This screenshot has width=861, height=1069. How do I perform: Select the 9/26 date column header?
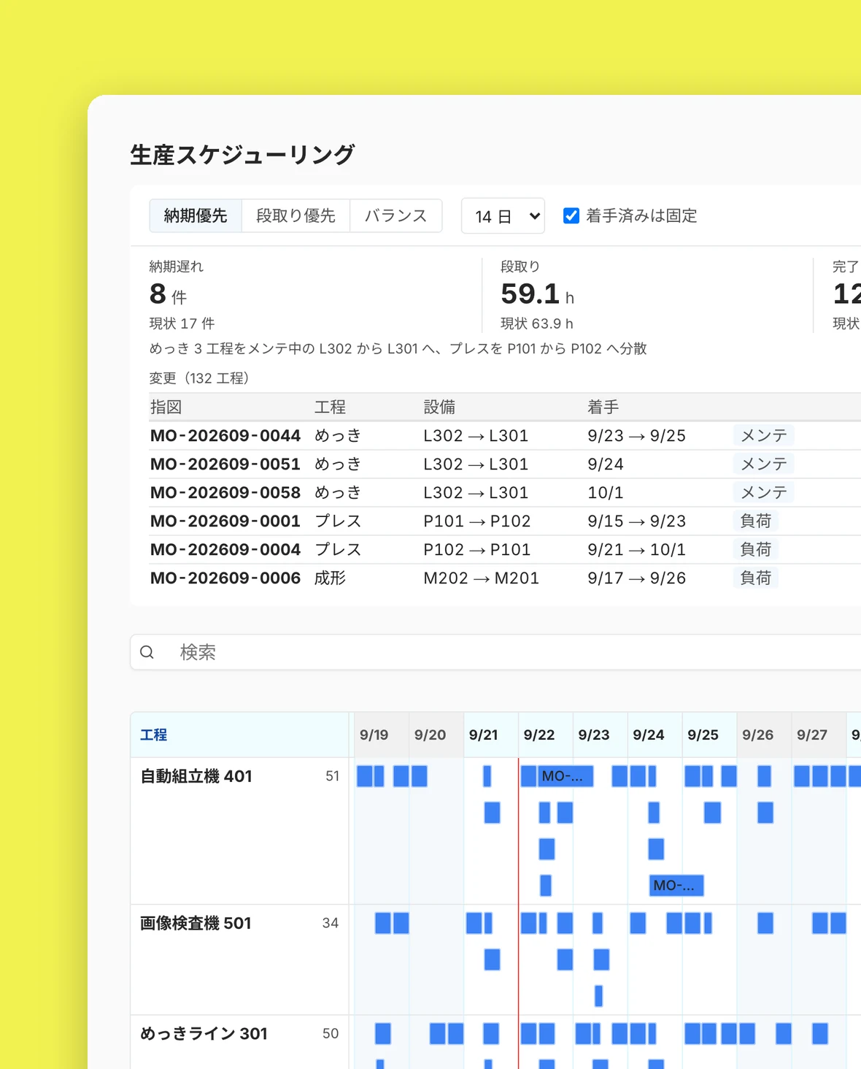pyautogui.click(x=764, y=735)
